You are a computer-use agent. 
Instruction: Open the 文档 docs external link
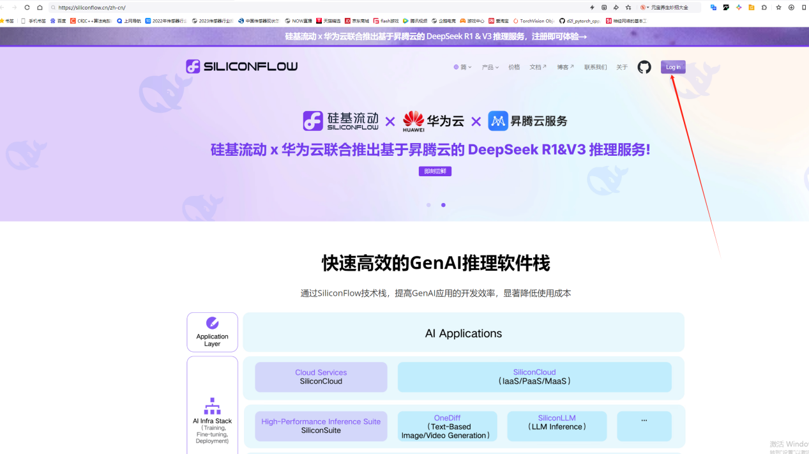538,67
